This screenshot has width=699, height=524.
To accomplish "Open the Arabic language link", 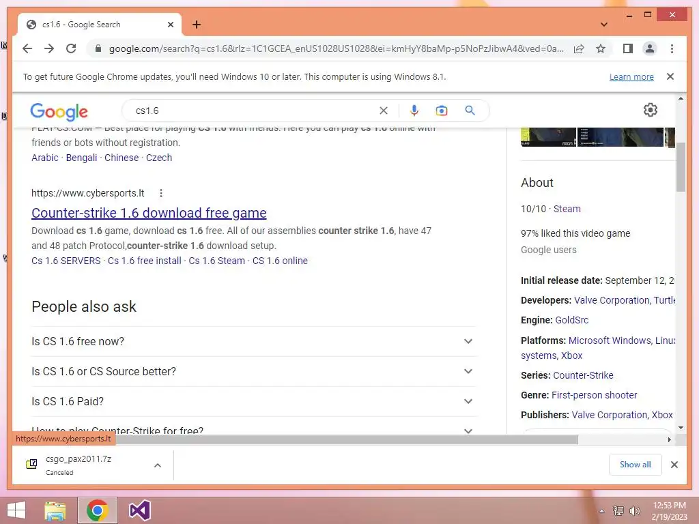I will click(x=45, y=158).
